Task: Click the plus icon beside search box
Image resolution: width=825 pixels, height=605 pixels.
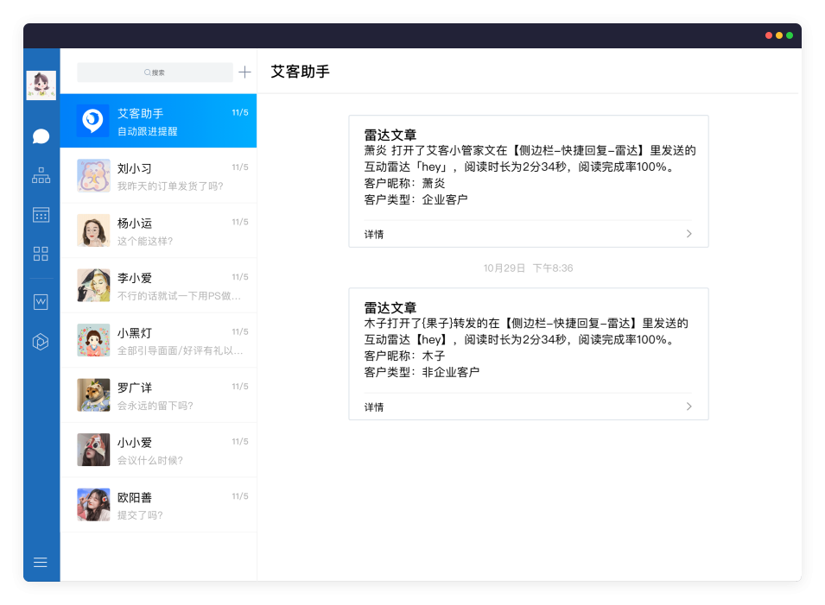Action: pyautogui.click(x=245, y=72)
